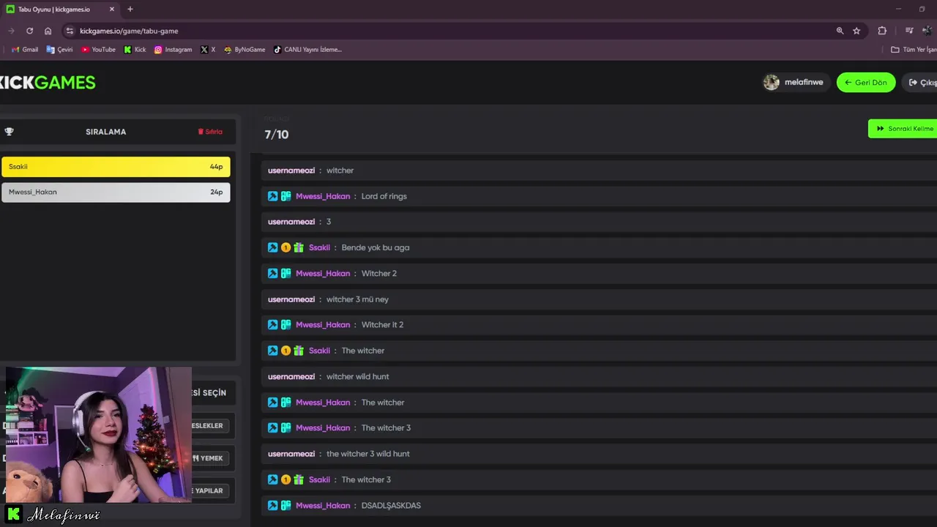Click Ssakil name in Bende yok bu aga row
Viewport: 937px width, 527px height.
pos(319,247)
